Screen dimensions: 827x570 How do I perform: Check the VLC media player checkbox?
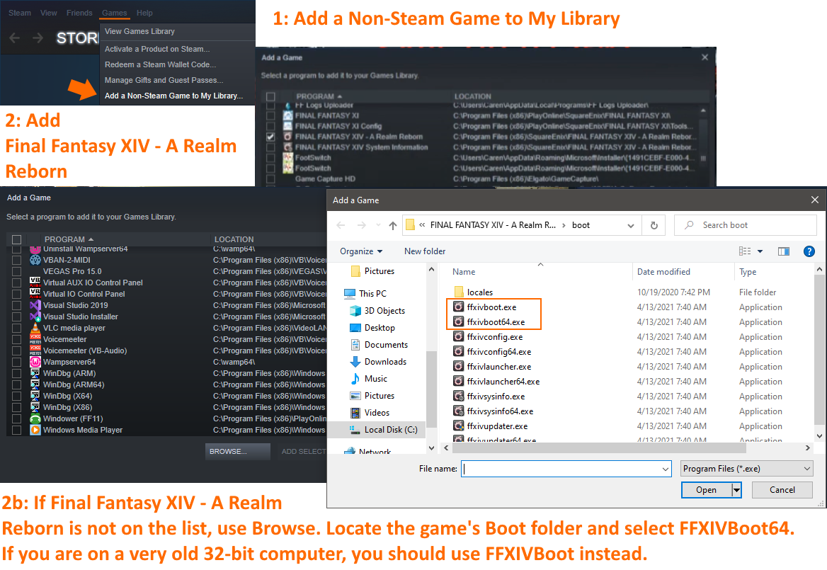click(x=17, y=328)
